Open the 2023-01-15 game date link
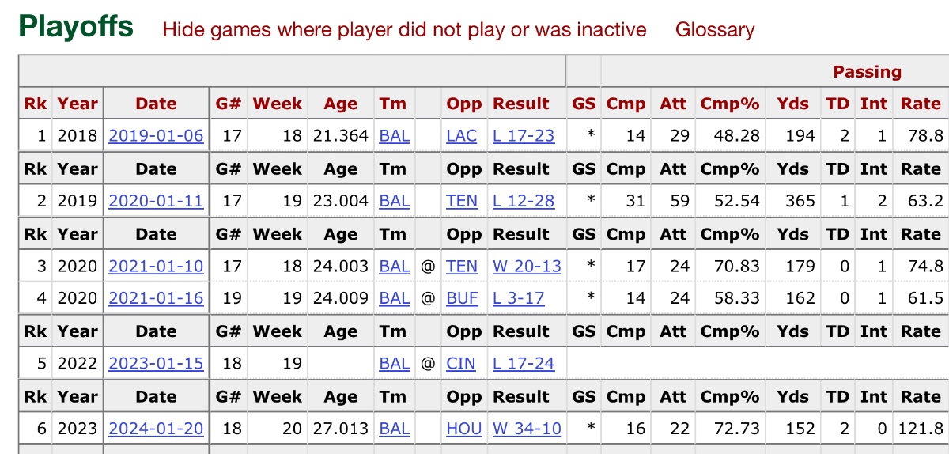This screenshot has width=949, height=454. pos(156,364)
